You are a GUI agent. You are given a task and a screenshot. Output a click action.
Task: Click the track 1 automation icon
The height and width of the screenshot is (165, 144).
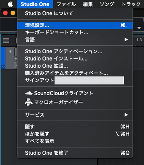tap(3, 67)
